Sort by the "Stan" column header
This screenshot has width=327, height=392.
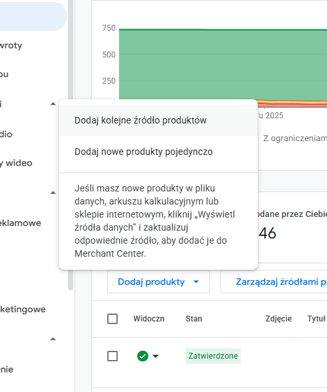click(x=194, y=319)
